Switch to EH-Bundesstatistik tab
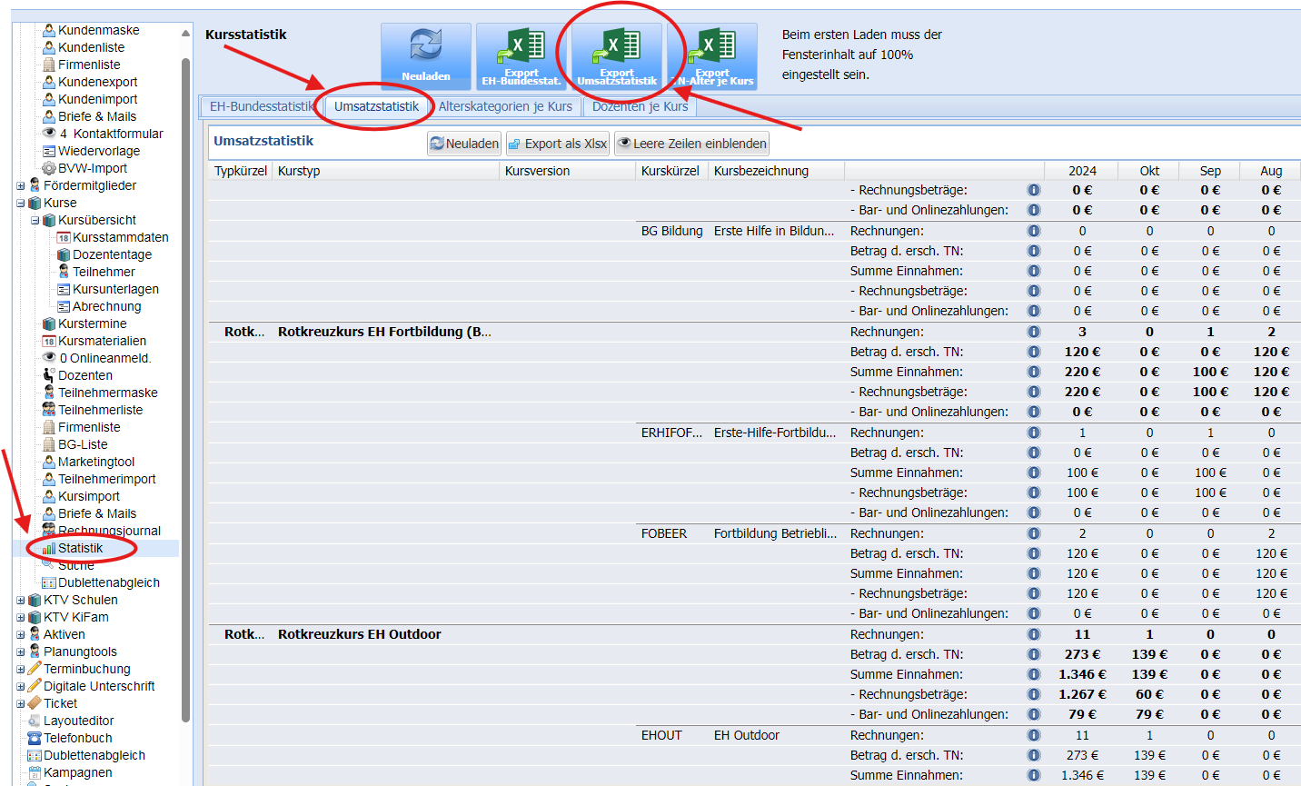This screenshot has width=1301, height=786. (x=261, y=106)
